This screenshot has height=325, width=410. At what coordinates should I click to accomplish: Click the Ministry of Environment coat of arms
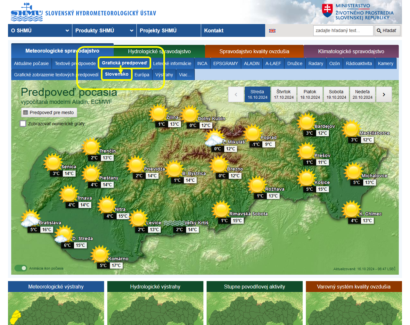[327, 11]
